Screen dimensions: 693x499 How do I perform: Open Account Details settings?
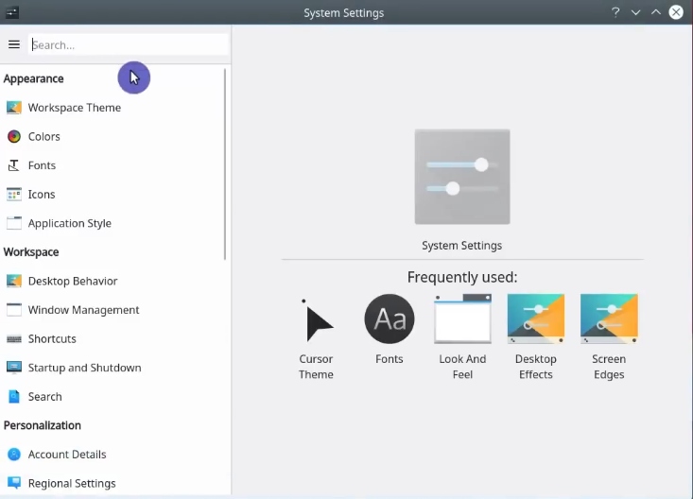(x=66, y=455)
